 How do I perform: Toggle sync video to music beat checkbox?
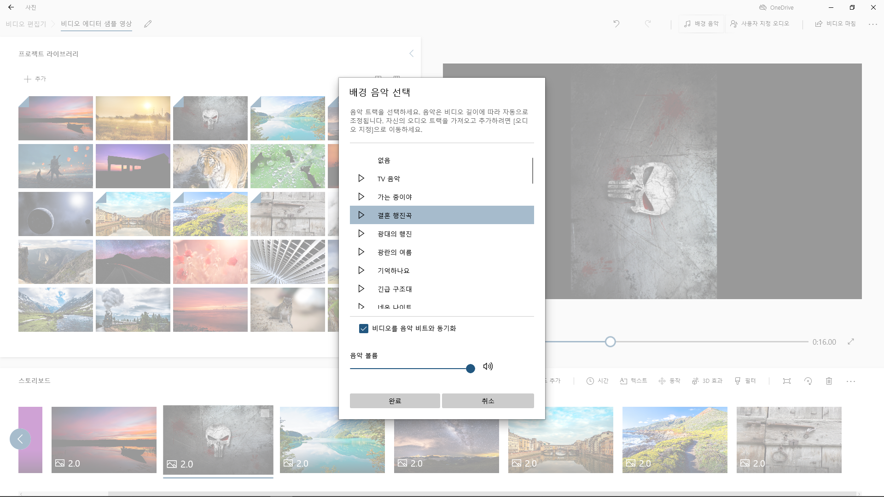(x=364, y=329)
